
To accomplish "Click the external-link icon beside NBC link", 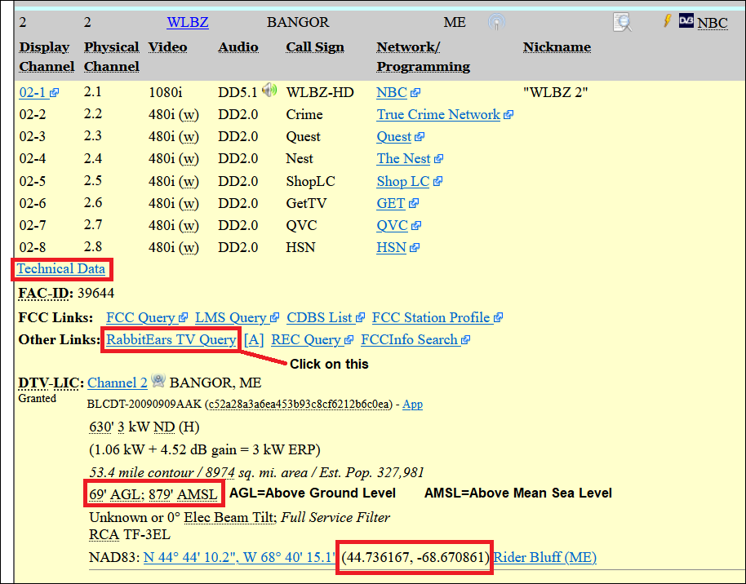I will pyautogui.click(x=415, y=93).
